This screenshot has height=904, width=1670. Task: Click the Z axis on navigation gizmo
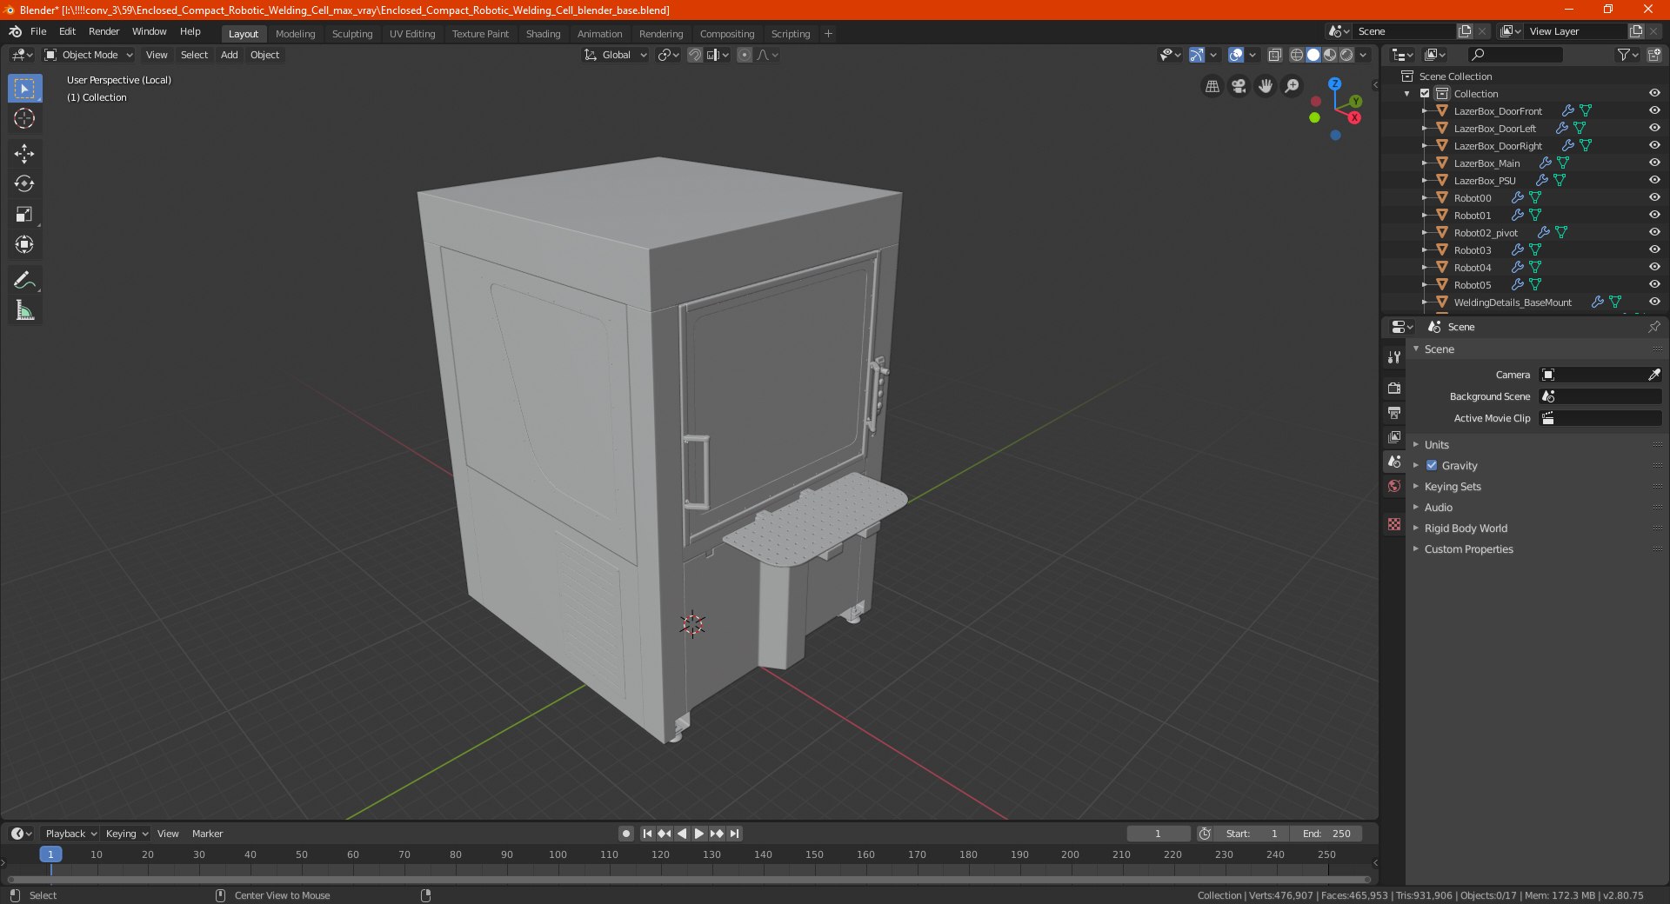pyautogui.click(x=1334, y=84)
